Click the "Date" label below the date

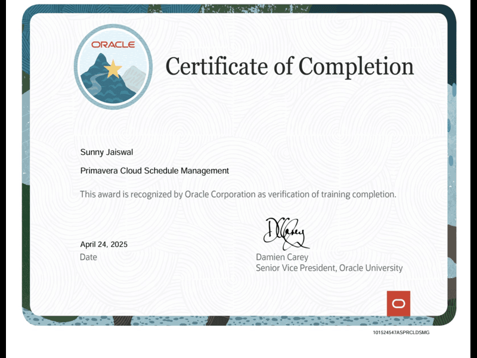click(x=88, y=257)
